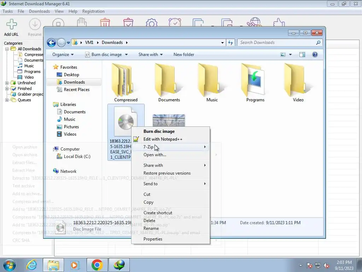Screen dimensions: 362x272
Task: Open the Share with toolbar dropdown
Action: coord(151,55)
